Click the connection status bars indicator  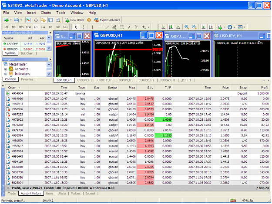click(x=233, y=201)
